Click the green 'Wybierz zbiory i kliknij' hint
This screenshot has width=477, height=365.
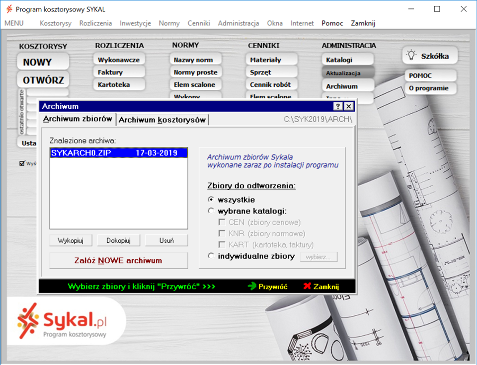point(142,286)
